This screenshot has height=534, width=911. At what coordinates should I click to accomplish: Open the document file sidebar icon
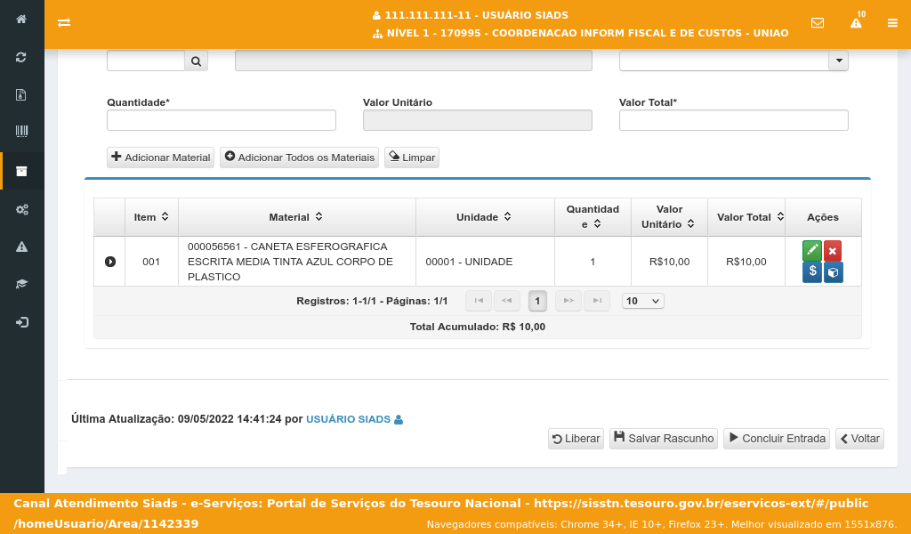point(21,94)
